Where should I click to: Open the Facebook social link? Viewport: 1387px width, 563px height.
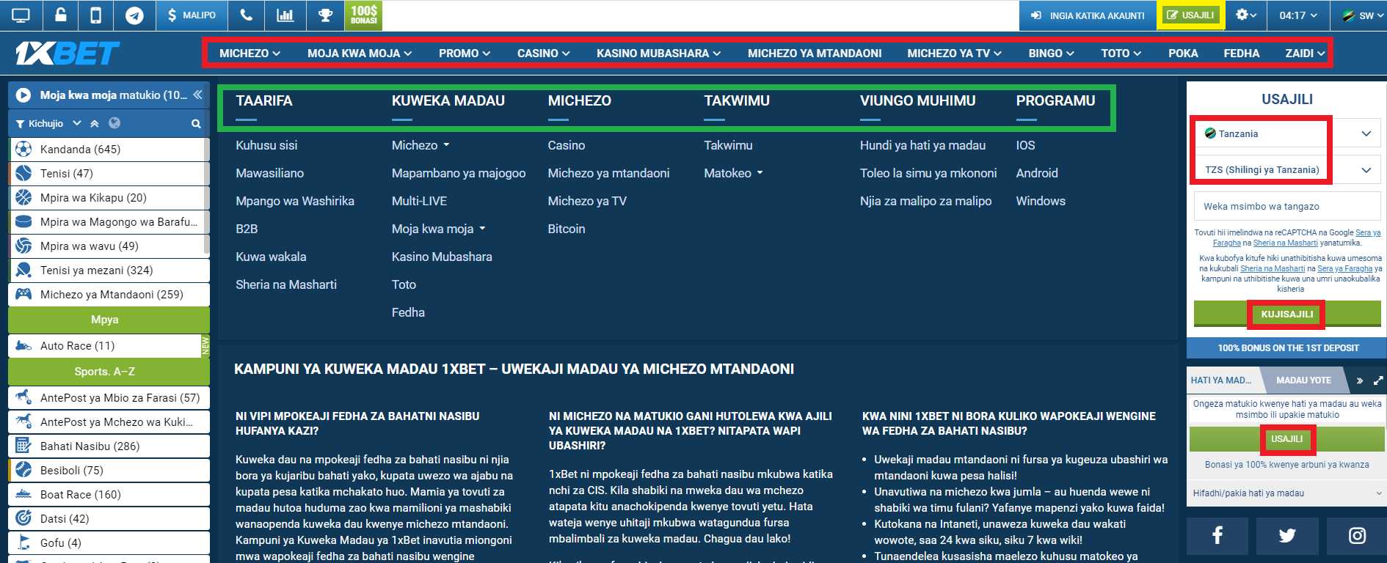(1217, 536)
